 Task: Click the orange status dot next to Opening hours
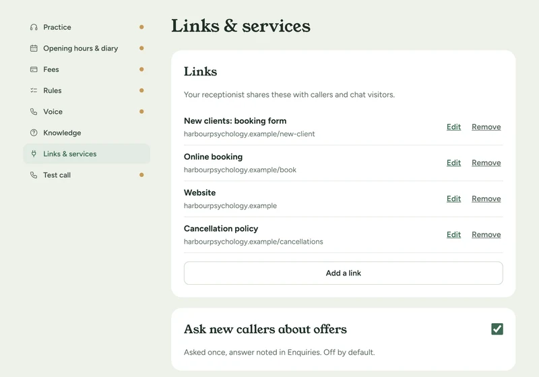(x=141, y=48)
